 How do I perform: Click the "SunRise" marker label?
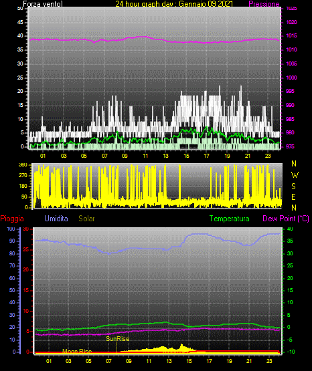click(118, 339)
